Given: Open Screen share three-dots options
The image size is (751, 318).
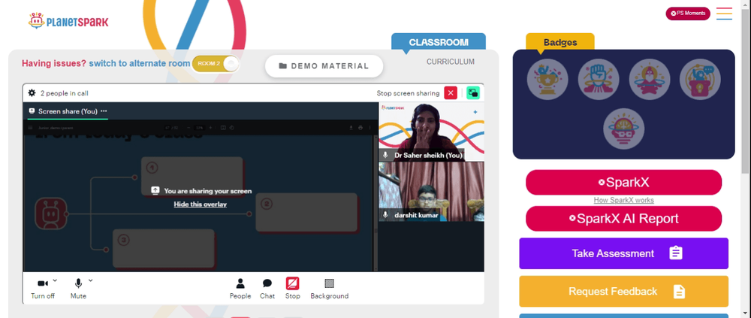Looking at the screenshot, I should (104, 111).
